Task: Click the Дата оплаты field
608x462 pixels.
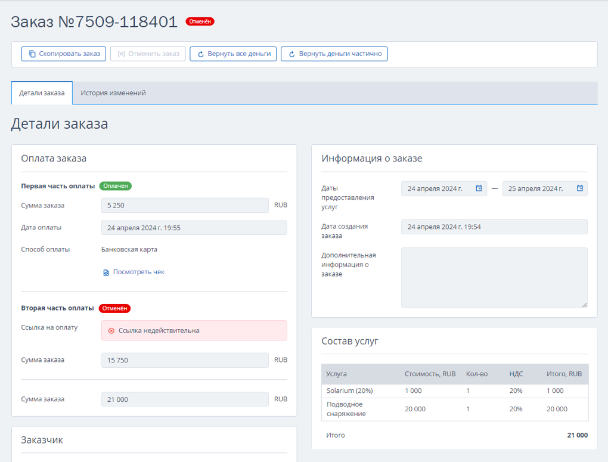Action: [194, 228]
